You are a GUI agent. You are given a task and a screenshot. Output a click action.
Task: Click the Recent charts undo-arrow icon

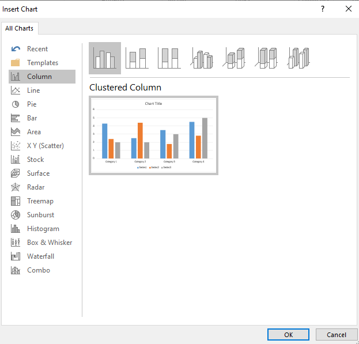pyautogui.click(x=16, y=49)
